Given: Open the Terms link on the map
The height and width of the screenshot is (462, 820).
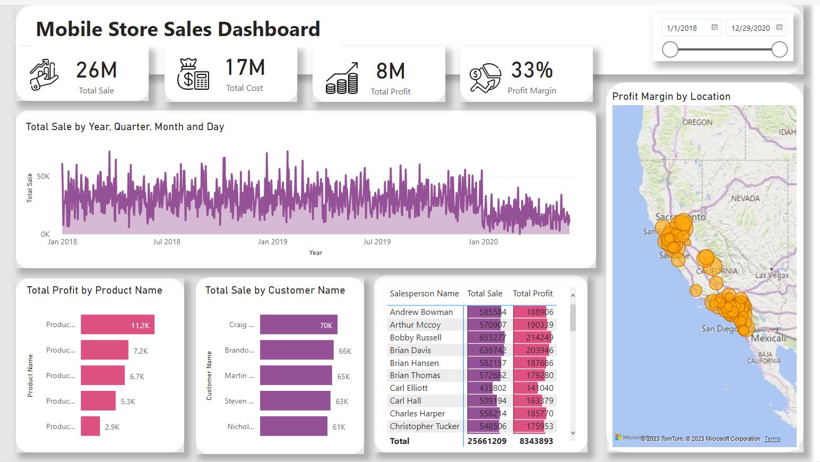Looking at the screenshot, I should click(772, 439).
